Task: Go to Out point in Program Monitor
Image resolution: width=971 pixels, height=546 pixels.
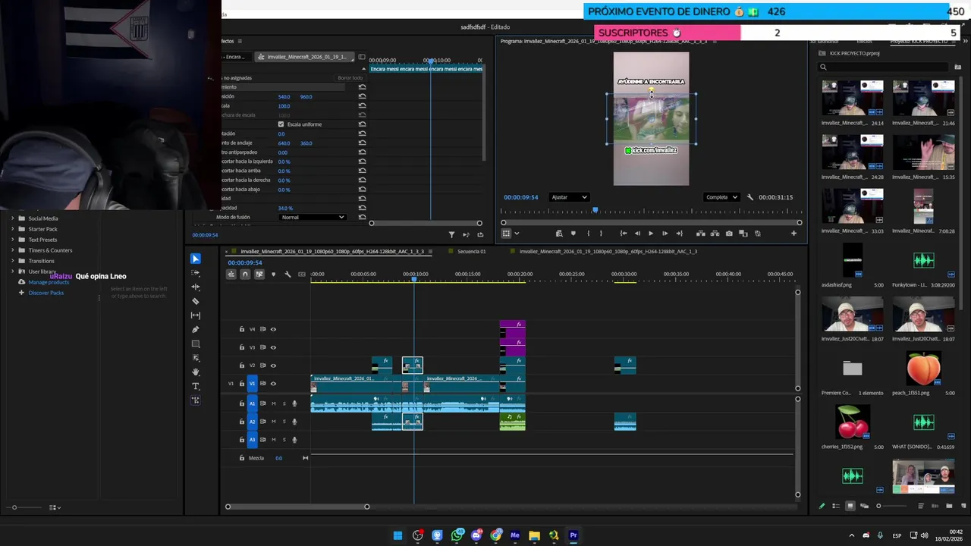Action: [x=679, y=234]
